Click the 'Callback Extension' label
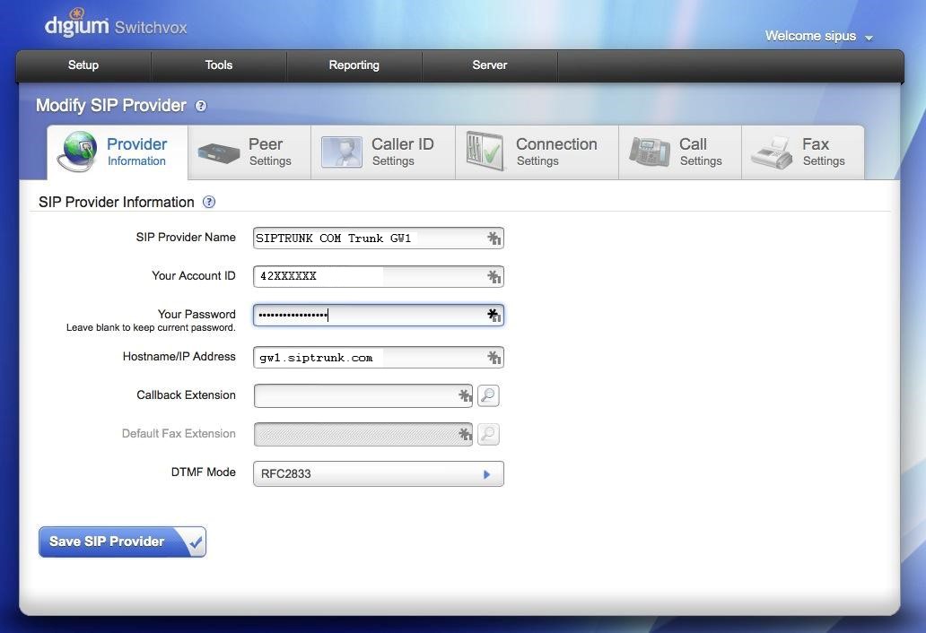The image size is (926, 633). [186, 395]
